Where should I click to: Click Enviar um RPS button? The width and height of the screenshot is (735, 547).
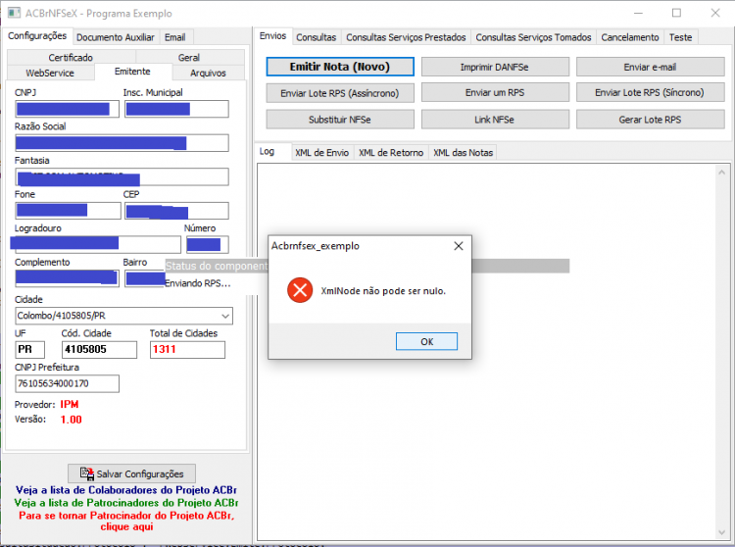coord(495,93)
